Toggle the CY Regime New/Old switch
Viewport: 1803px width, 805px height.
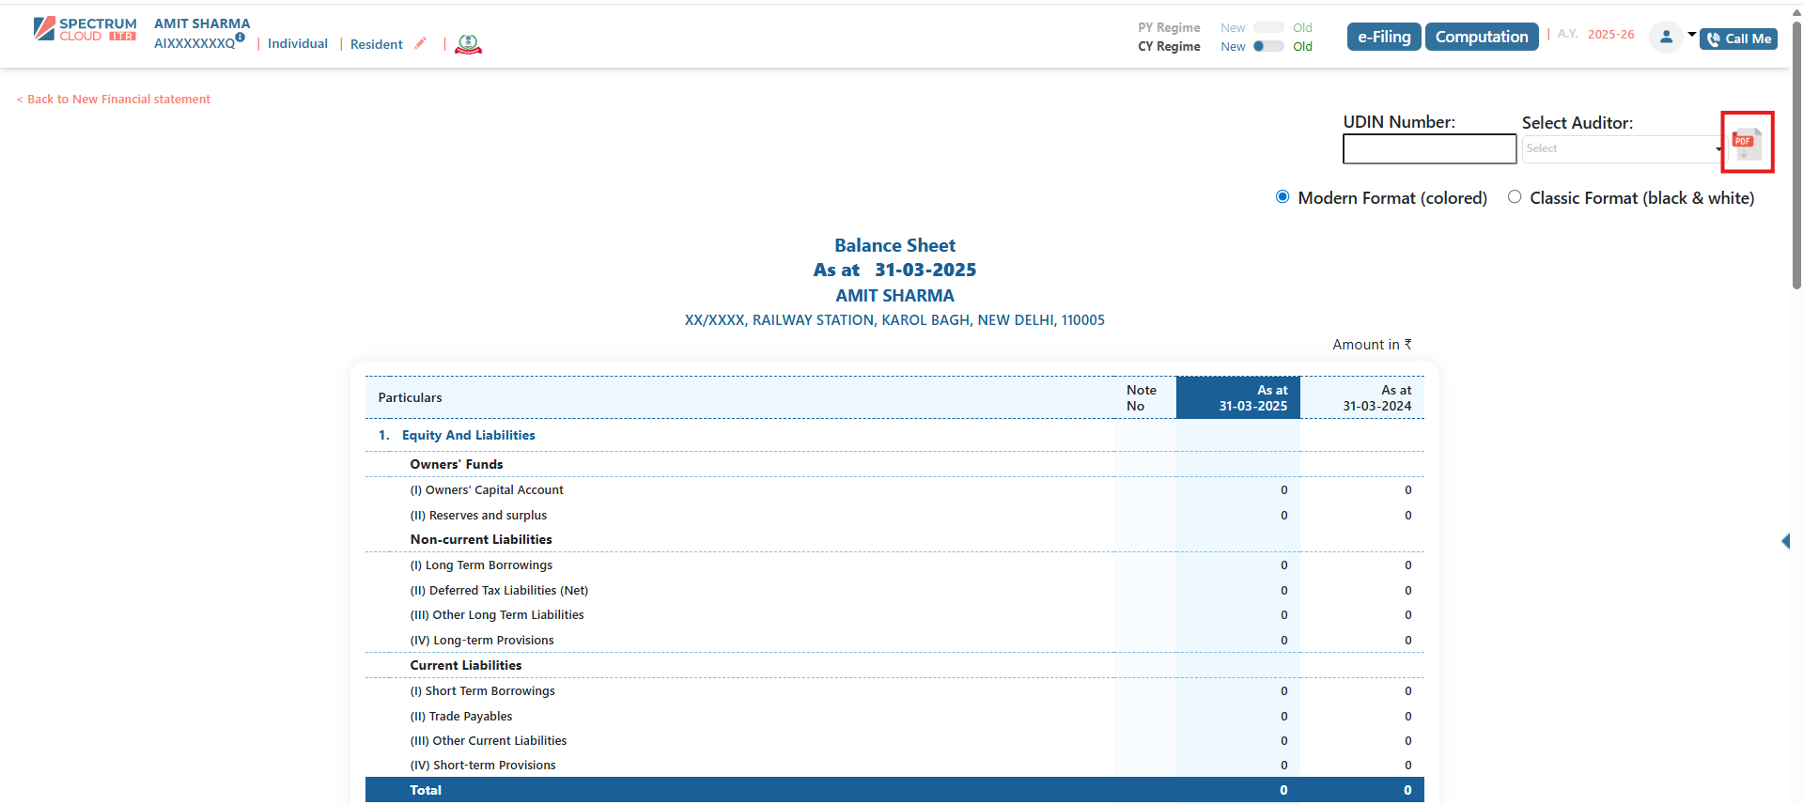[1268, 46]
